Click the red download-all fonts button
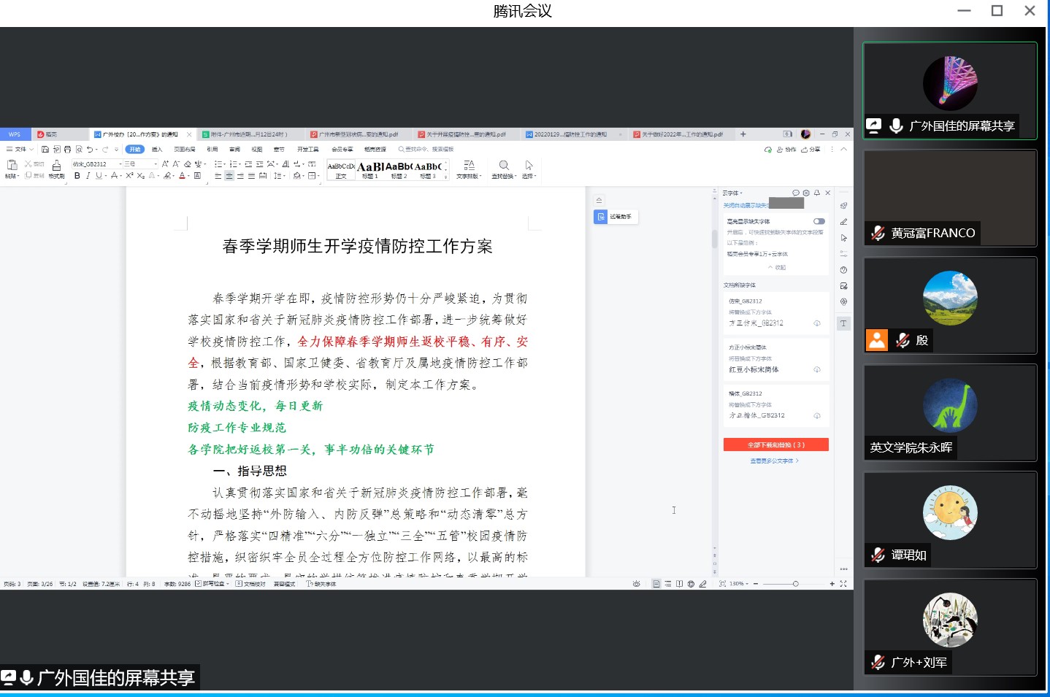The height and width of the screenshot is (697, 1050). (x=775, y=444)
